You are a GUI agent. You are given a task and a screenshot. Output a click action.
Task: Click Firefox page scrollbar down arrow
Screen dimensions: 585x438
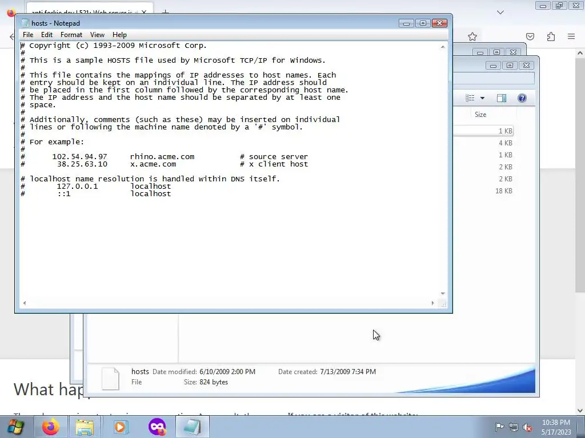click(580, 411)
